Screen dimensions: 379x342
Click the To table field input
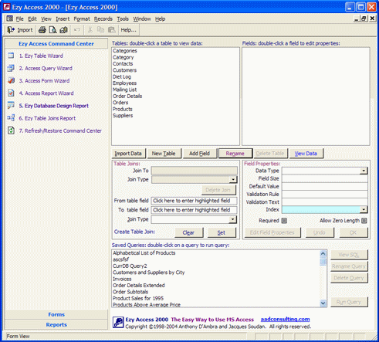(194, 210)
